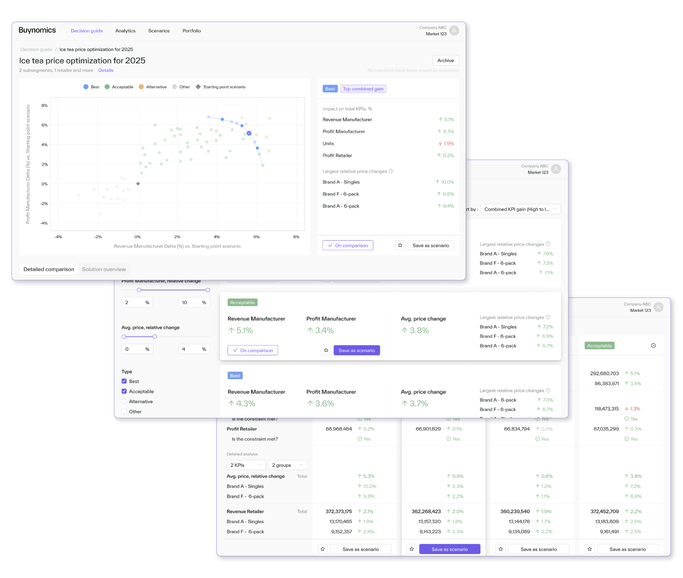Click the Buynomics logo
Screen dimensions: 683x578
pos(37,30)
